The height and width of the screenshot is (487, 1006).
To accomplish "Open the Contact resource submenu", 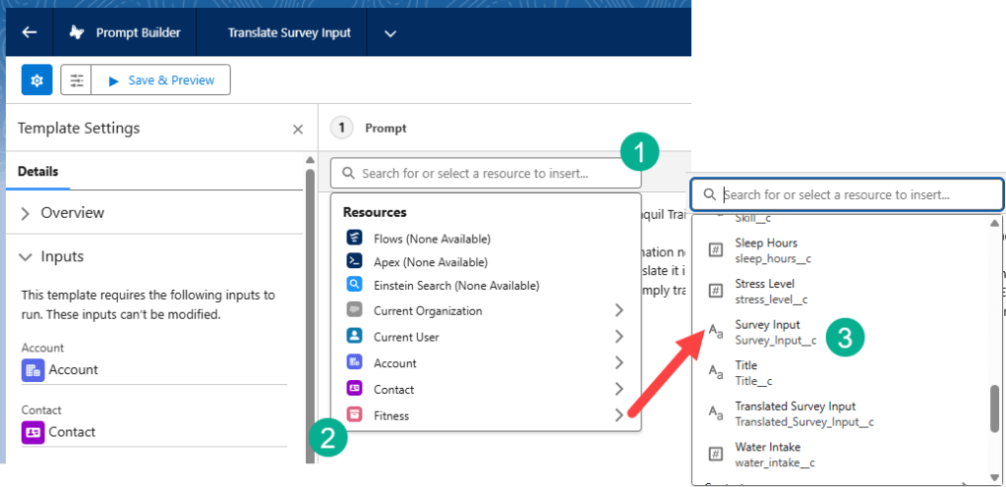I will coord(619,389).
